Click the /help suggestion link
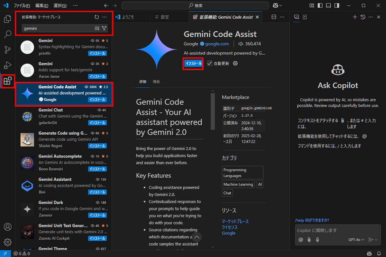This screenshot has width=386, height=257. coord(312,220)
